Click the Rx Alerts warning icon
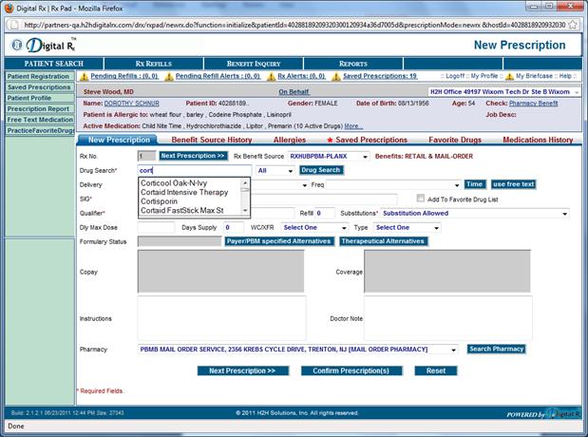The width and height of the screenshot is (588, 437). pyautogui.click(x=266, y=76)
